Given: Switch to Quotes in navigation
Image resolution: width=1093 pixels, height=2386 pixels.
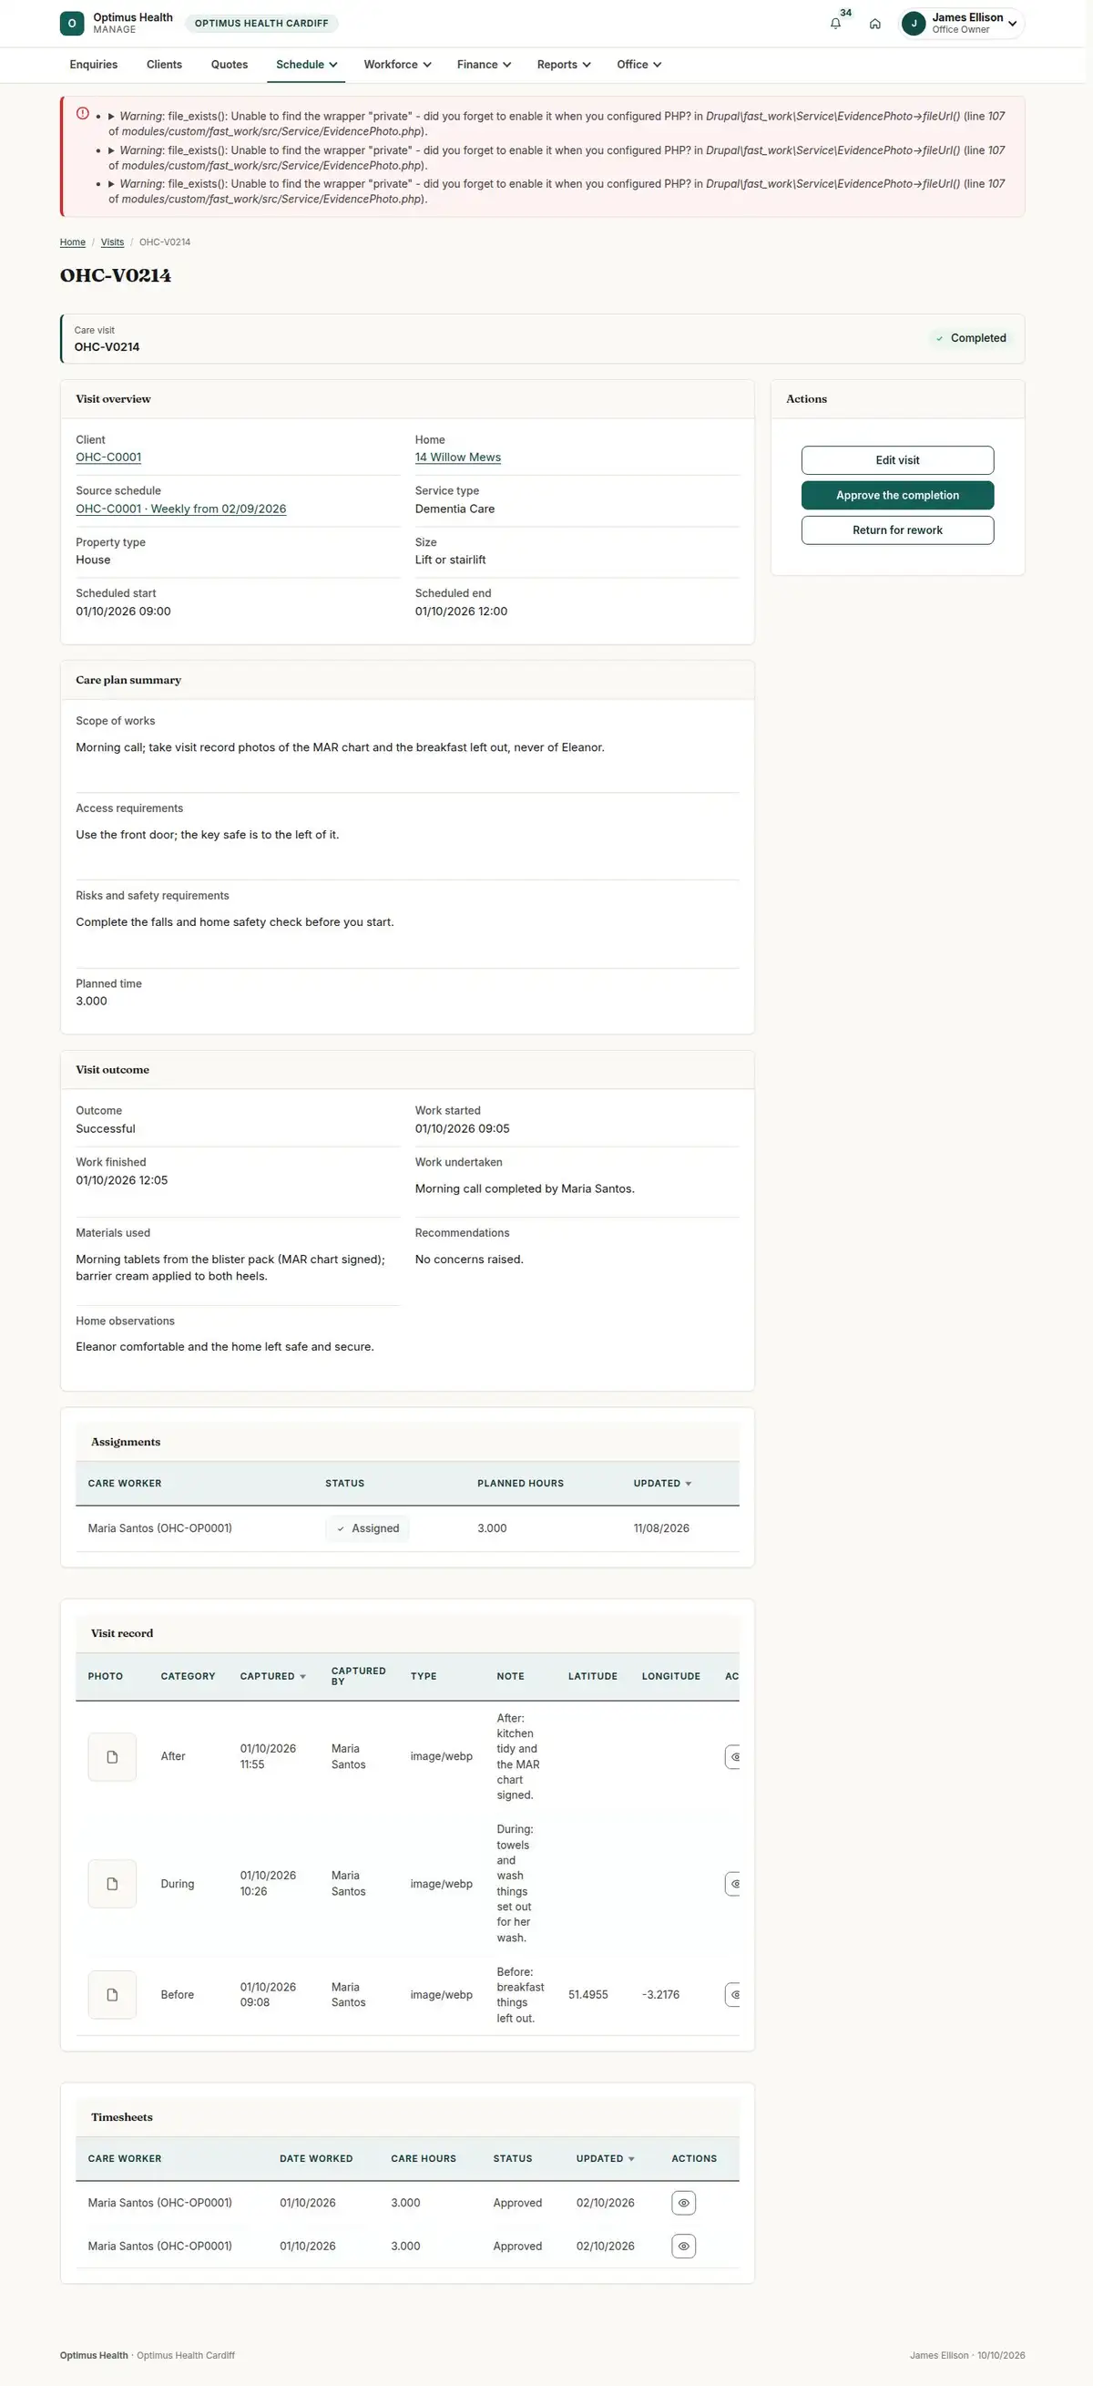Looking at the screenshot, I should pos(230,65).
